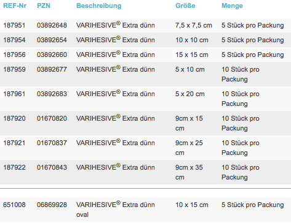Click the 5 x 20 cm size cell
The height and width of the screenshot is (223, 291).
click(x=190, y=94)
